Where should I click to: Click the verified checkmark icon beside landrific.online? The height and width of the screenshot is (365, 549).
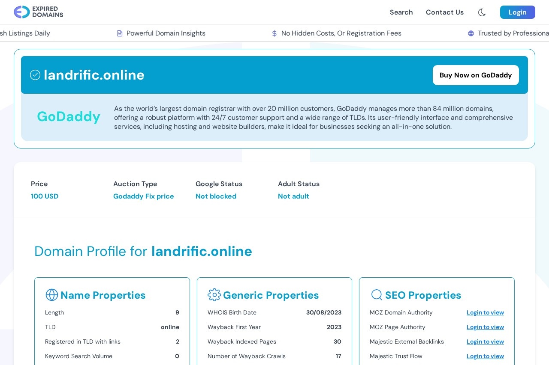35,75
